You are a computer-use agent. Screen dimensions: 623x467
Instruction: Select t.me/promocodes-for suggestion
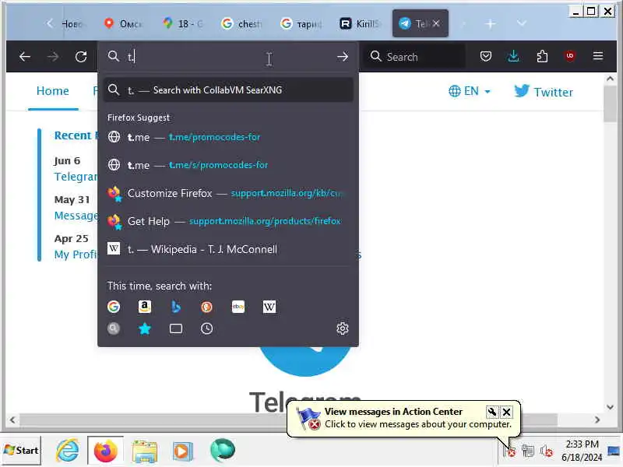tap(228, 137)
